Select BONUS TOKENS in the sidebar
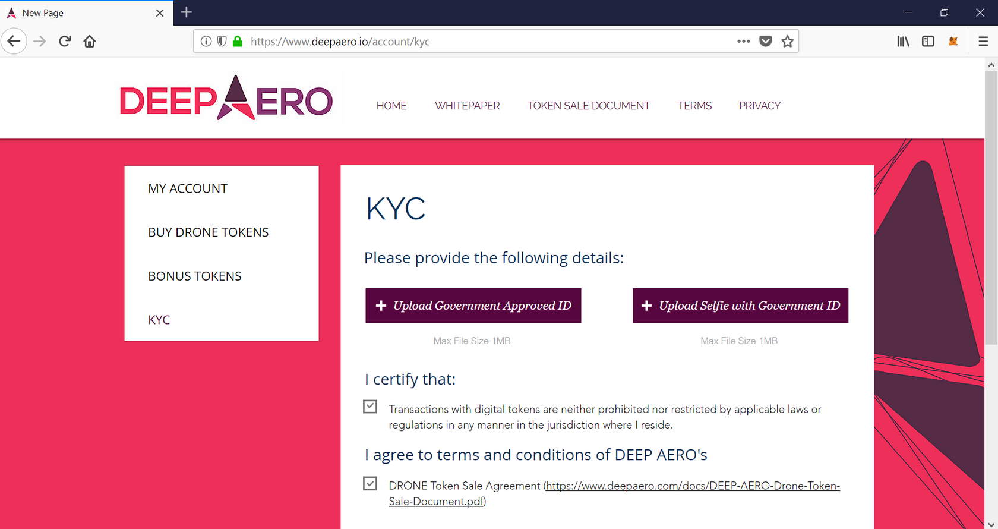Screen dimensions: 998x529 click(x=195, y=276)
